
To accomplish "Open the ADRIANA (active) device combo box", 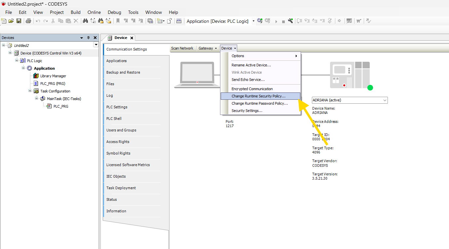I will point(350,100).
